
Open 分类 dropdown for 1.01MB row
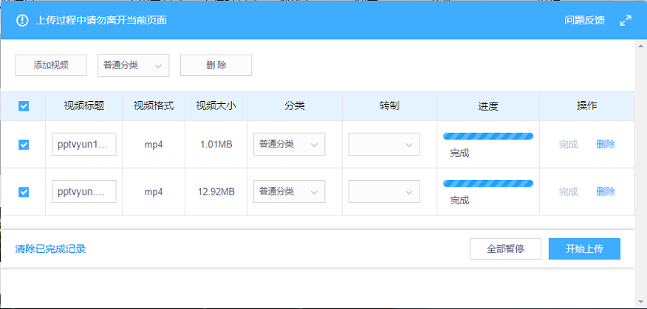tap(290, 145)
